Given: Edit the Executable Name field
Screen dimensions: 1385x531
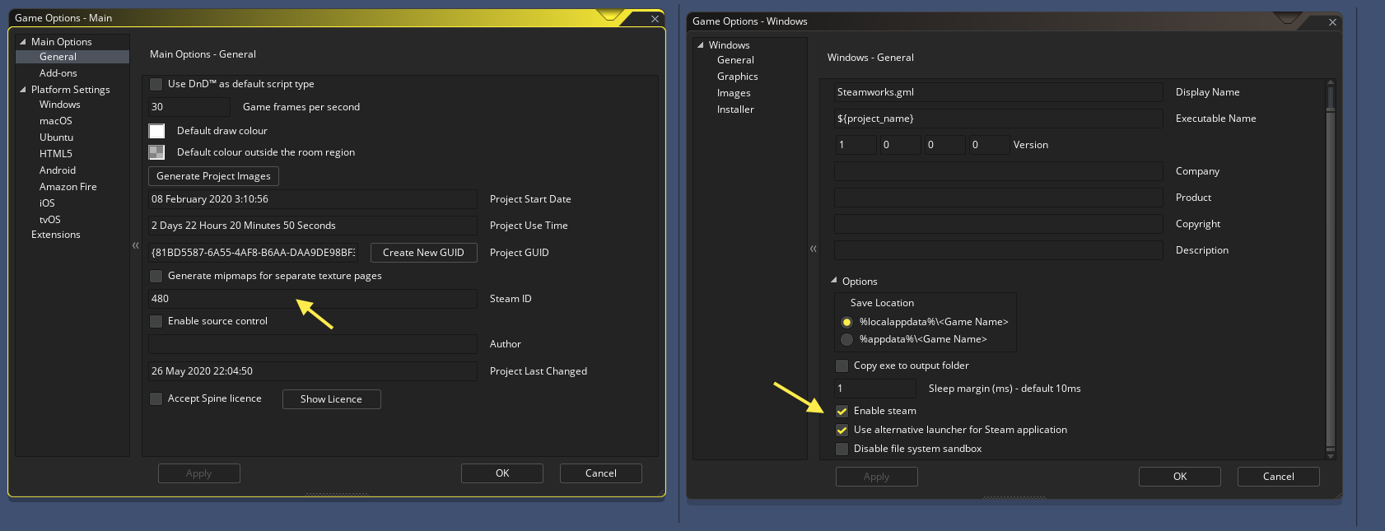Looking at the screenshot, I should (x=999, y=119).
